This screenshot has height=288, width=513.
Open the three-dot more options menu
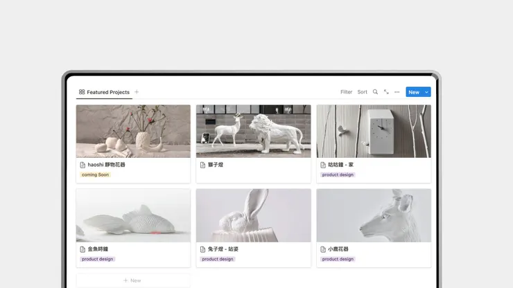[x=397, y=92]
